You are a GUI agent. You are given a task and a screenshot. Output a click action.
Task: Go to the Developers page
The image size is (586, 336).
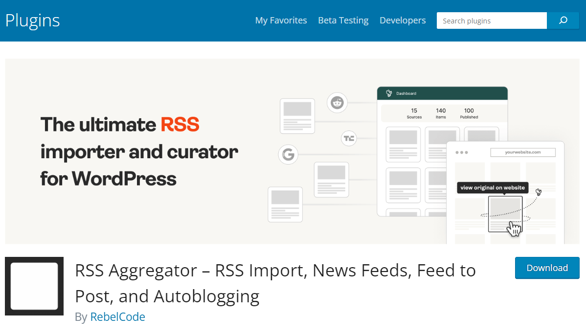(x=403, y=21)
